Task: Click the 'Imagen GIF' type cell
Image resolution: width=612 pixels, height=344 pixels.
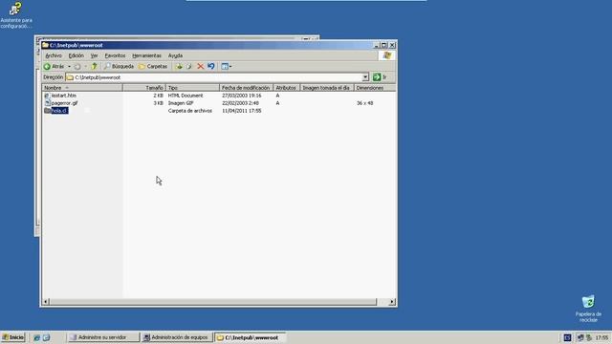Action: tap(181, 103)
